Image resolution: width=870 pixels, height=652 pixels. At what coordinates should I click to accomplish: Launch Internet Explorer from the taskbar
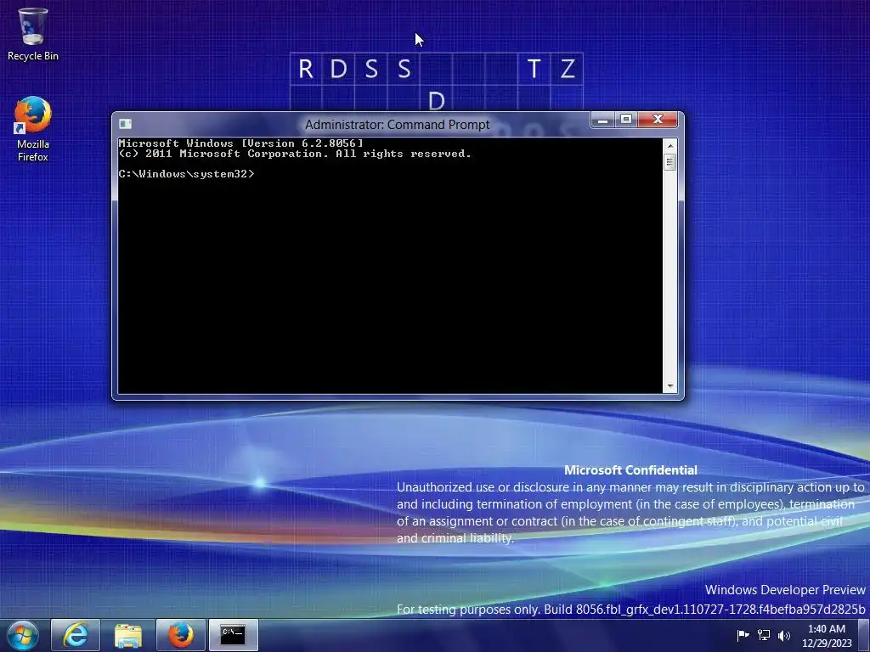tap(76, 635)
